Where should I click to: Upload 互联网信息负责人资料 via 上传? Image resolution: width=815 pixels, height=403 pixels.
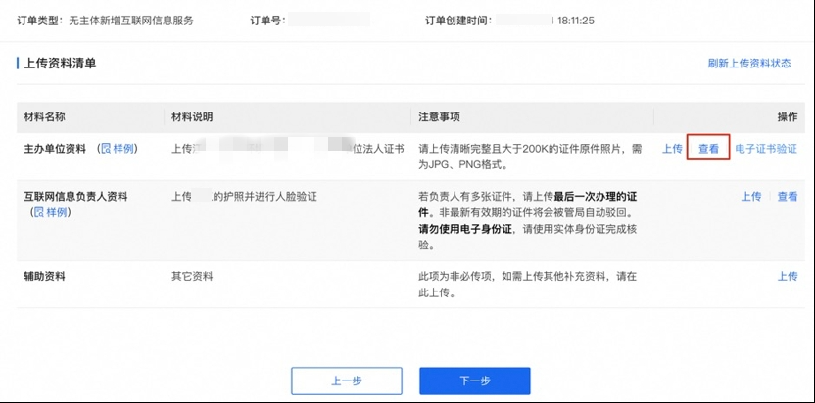pos(751,197)
